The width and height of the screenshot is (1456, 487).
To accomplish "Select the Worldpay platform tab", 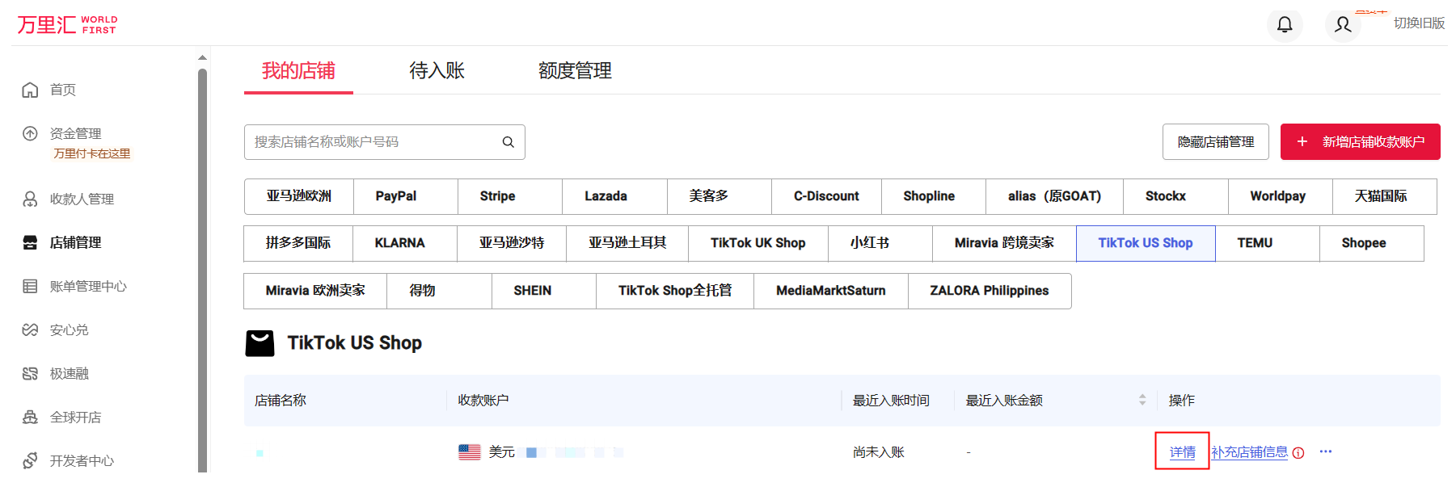I will [1281, 196].
